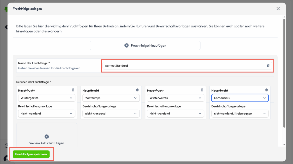The image size is (293, 164).
Task: Open the nichtwendend, Kreiseleggen dropdown
Action: (x=240, y=114)
